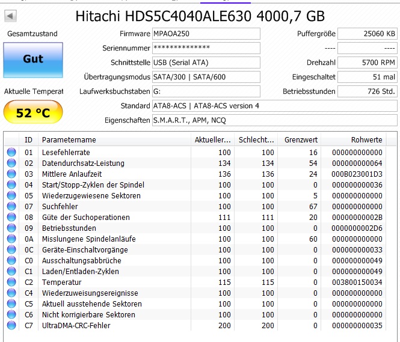Screen dimensions: 400x342
Task: Click status circle of Datendurchsatz-Leistung row
Action: click(x=11, y=163)
